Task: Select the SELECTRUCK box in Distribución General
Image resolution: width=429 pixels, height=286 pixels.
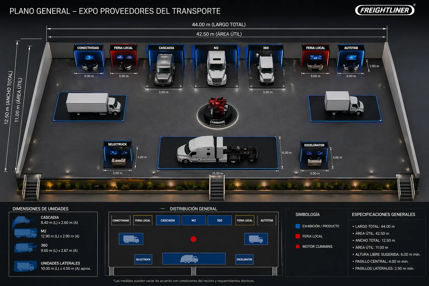Action: click(x=143, y=259)
